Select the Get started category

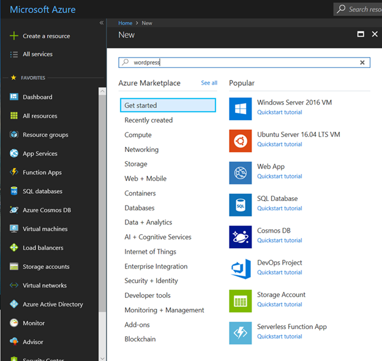coord(168,105)
